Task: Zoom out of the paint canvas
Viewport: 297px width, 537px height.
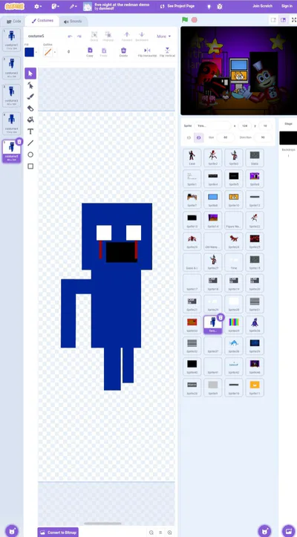Action: pyautogui.click(x=151, y=533)
